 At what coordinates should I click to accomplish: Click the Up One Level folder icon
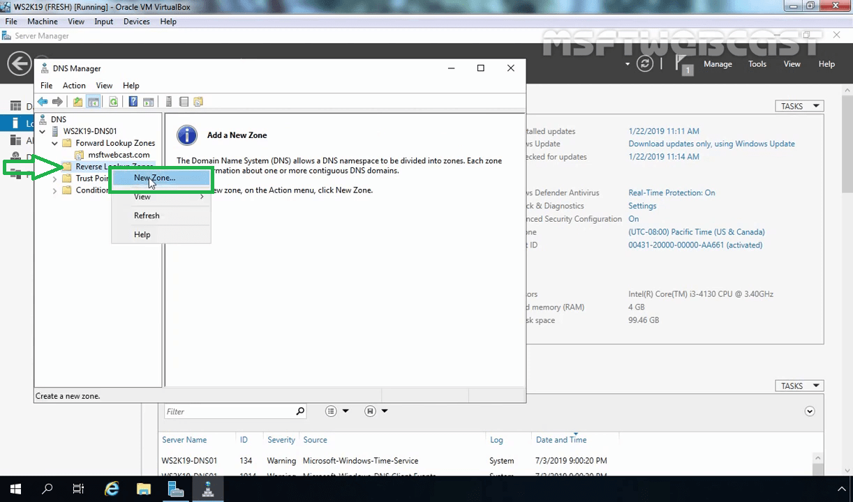tap(77, 102)
